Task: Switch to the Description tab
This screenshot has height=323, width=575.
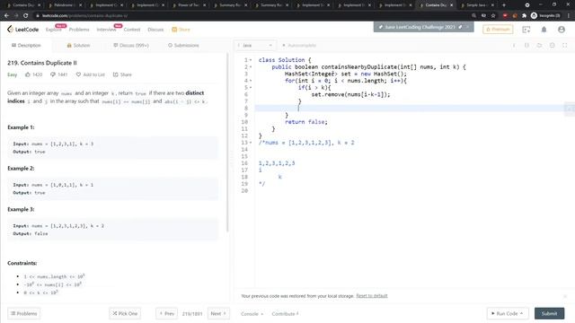Action: [x=26, y=46]
